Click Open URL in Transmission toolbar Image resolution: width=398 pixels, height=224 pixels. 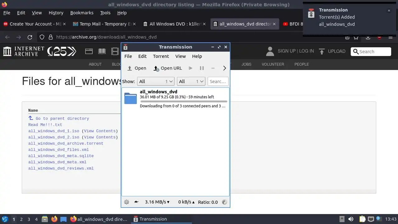(168, 68)
